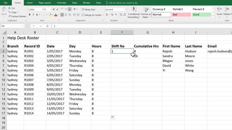This screenshot has width=232, height=130.
Task: Open the Orientation text rotation menu
Action: click(x=75, y=9)
